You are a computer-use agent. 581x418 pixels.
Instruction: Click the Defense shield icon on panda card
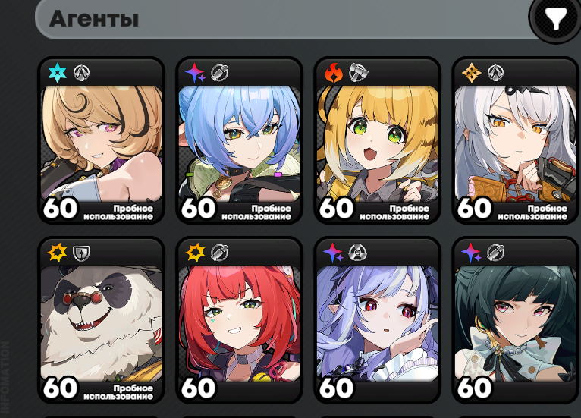point(80,253)
